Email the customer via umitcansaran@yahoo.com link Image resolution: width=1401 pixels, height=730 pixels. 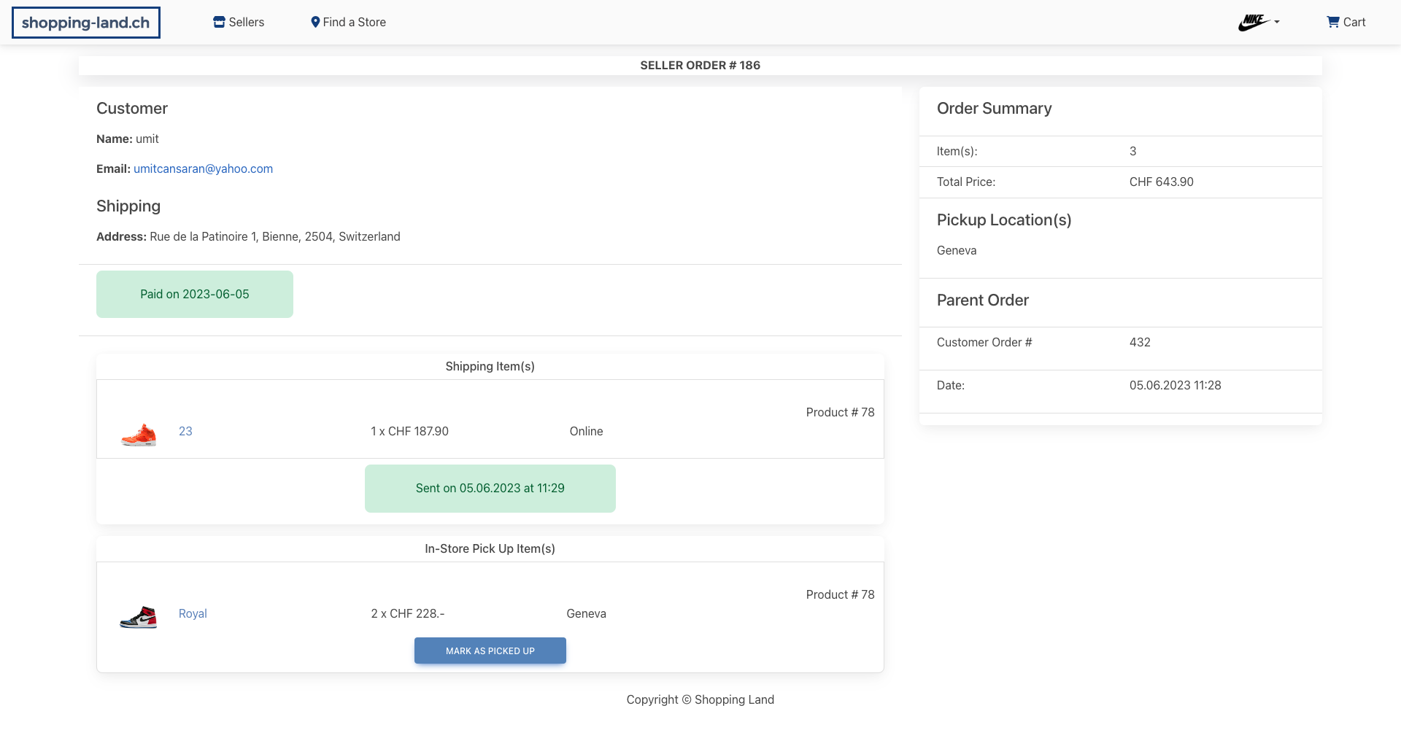pos(203,168)
